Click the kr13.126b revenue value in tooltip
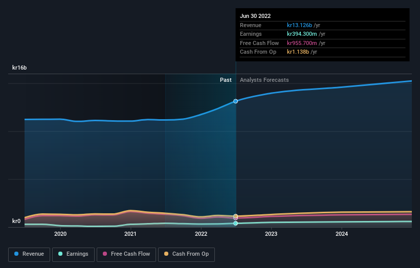The height and width of the screenshot is (268, 420). (x=299, y=25)
